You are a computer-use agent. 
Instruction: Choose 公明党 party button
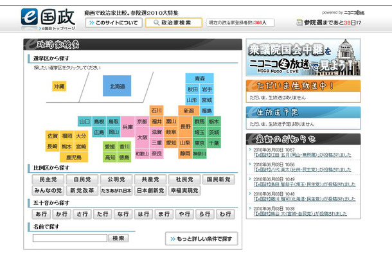click(x=116, y=179)
